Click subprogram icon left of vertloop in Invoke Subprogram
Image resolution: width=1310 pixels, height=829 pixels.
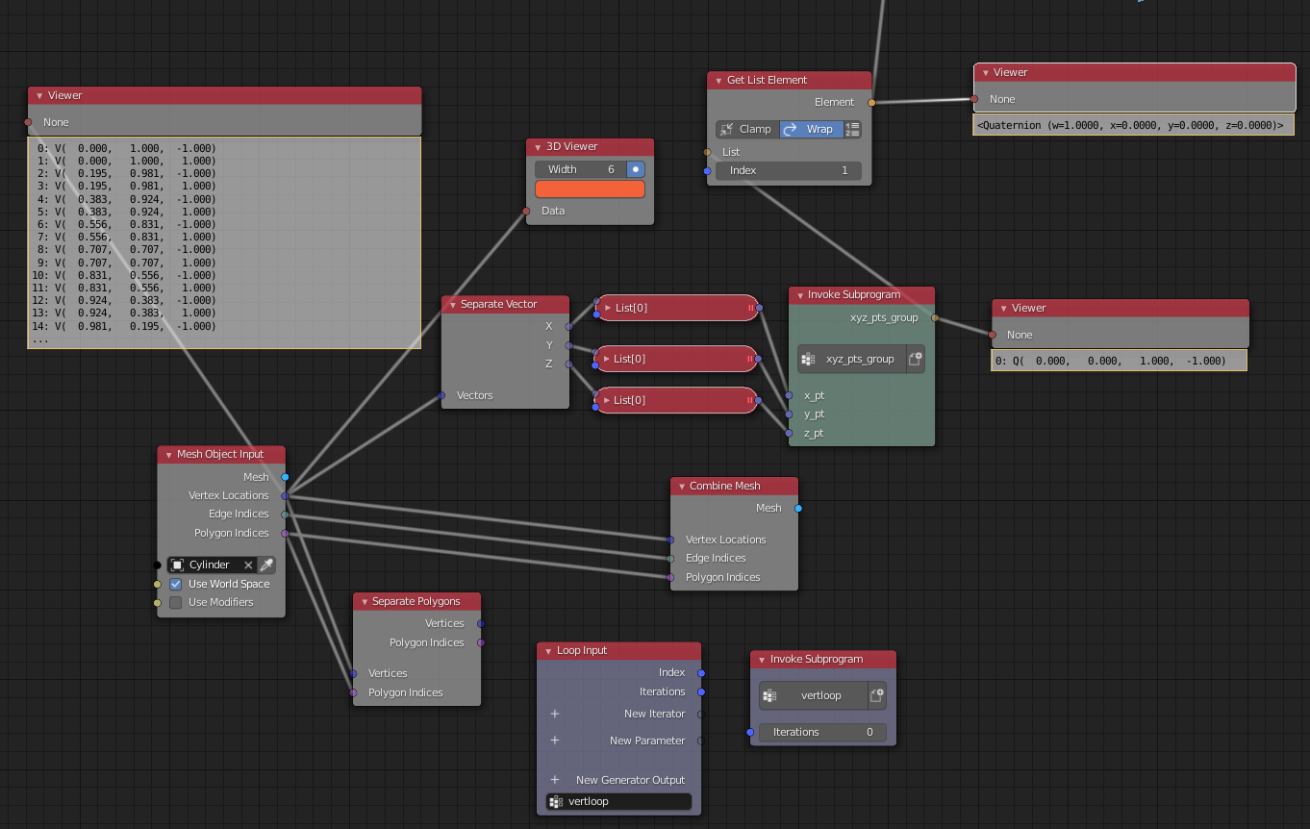[x=768, y=695]
